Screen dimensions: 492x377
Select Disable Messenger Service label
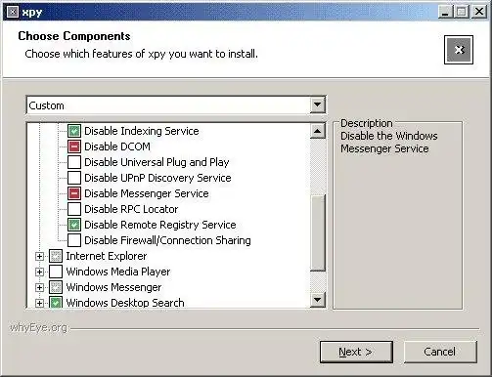147,193
